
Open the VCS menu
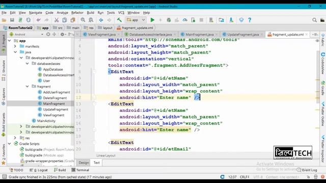pos(121,13)
